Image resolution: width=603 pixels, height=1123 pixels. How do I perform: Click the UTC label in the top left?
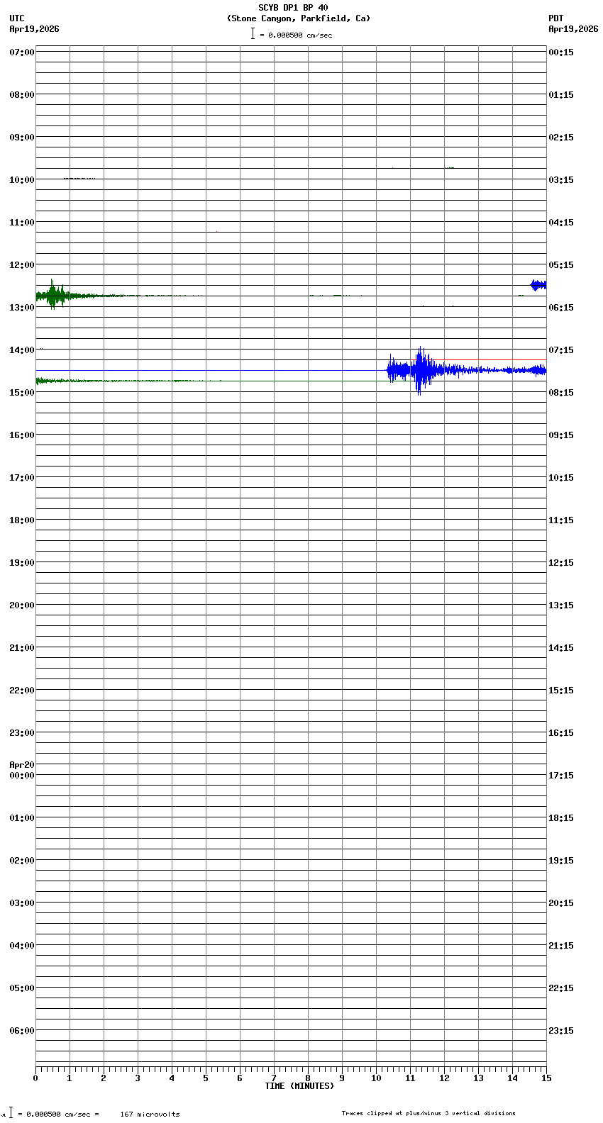(x=17, y=18)
